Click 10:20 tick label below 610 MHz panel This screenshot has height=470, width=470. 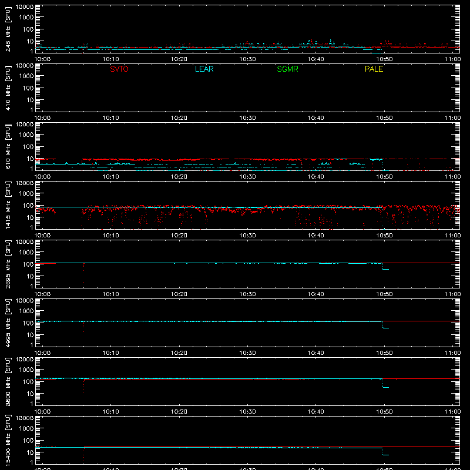point(179,177)
